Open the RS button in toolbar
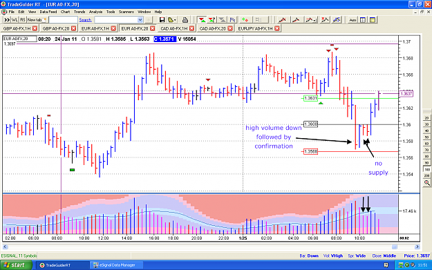The height and width of the screenshot is (270, 432). pos(23,20)
